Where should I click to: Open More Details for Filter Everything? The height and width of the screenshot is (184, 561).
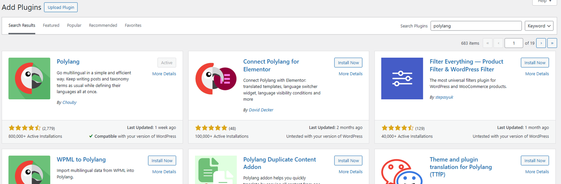pyautogui.click(x=537, y=74)
